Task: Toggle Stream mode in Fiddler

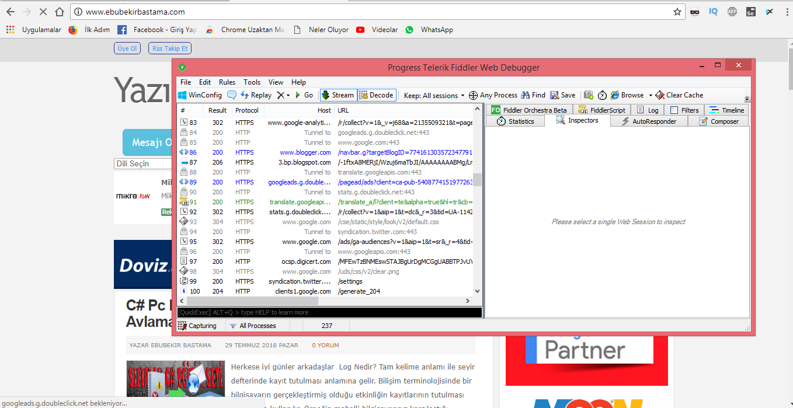Action: [338, 95]
